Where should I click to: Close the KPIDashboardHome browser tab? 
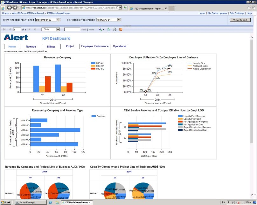[x=166, y=8]
